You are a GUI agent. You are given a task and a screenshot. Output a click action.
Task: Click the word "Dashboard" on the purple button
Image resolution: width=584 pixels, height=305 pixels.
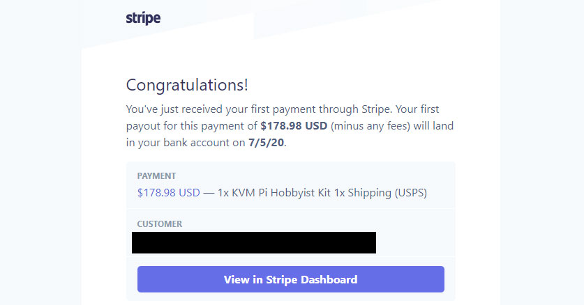(328, 279)
